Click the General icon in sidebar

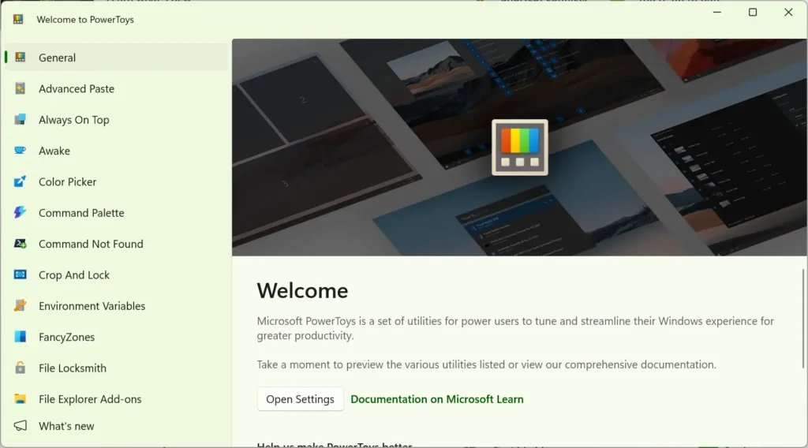(20, 57)
